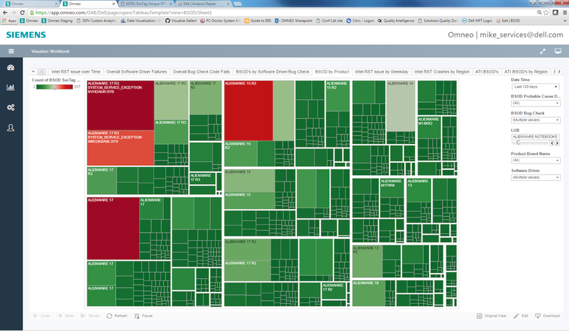Select ALIENWARE 17 R3 WIN32KBASE.SYS treemap cell
Viewport: 569px width, 331px height.
pyautogui.click(x=120, y=148)
